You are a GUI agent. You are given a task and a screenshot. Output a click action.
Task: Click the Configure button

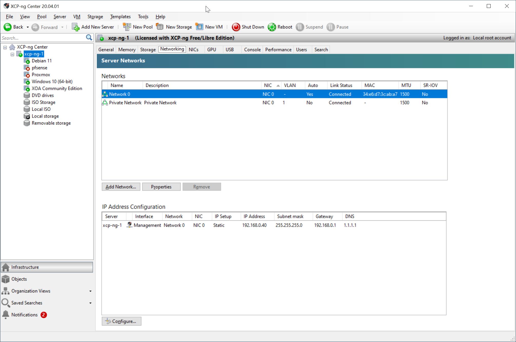(121, 321)
